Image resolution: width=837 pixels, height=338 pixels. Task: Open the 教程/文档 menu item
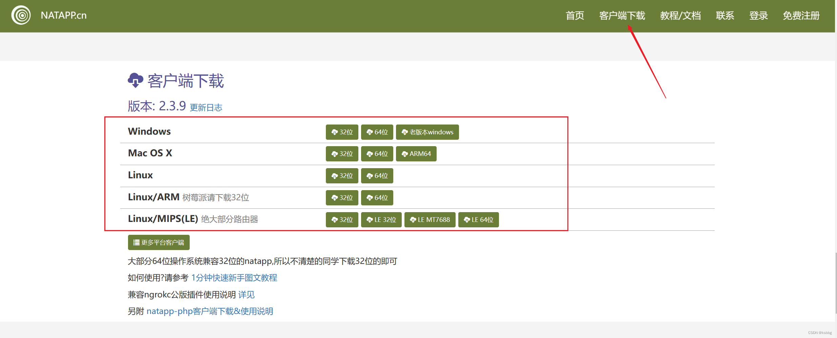coord(681,16)
